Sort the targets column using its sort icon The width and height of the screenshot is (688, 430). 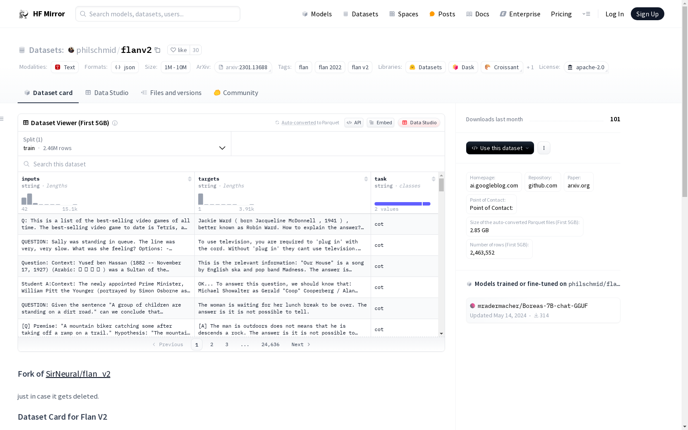pyautogui.click(x=366, y=179)
